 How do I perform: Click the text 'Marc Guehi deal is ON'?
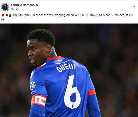118,15
